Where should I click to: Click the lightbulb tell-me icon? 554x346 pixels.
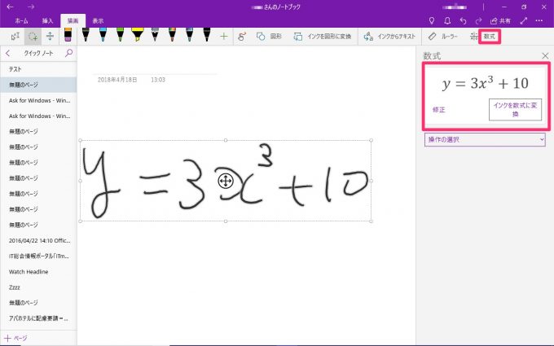click(432, 21)
